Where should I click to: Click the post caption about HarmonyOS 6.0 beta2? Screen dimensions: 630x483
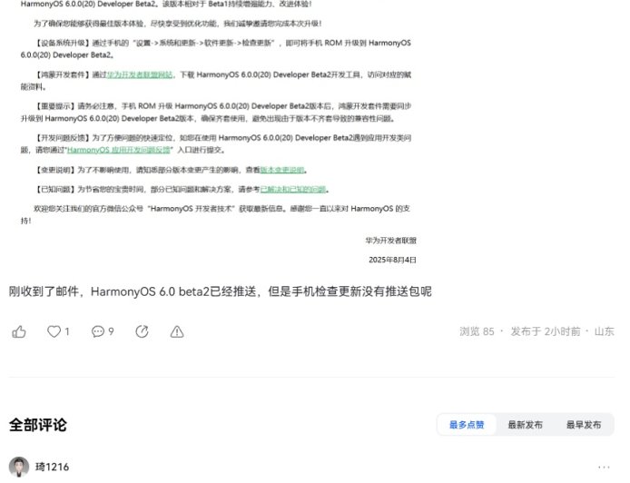click(x=221, y=291)
